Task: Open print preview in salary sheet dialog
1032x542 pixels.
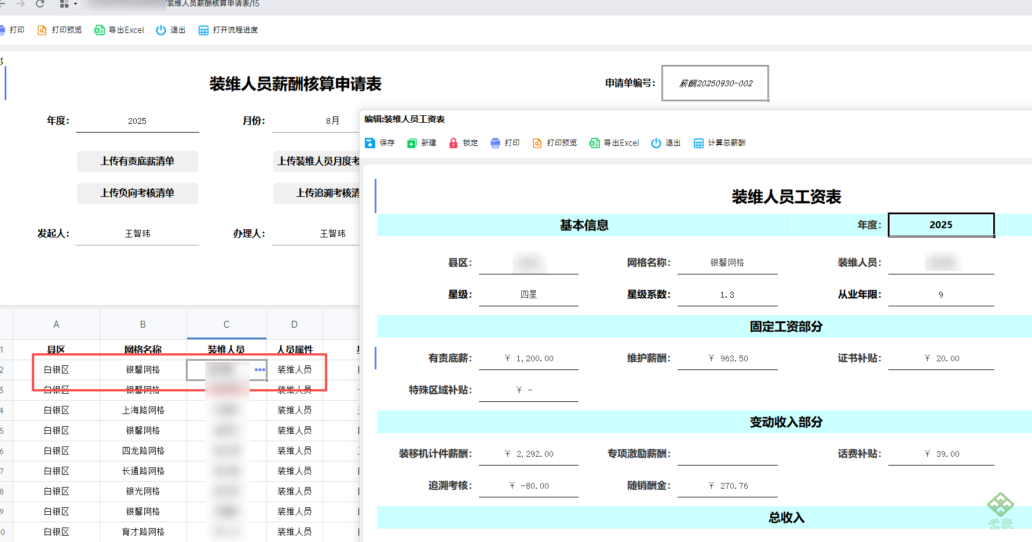Action: tap(555, 143)
